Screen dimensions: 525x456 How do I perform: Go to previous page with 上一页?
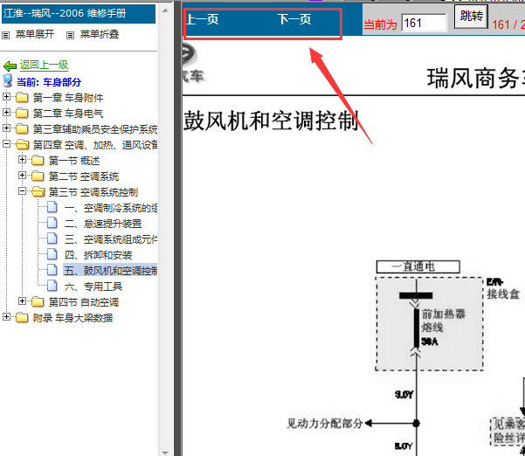pyautogui.click(x=203, y=20)
